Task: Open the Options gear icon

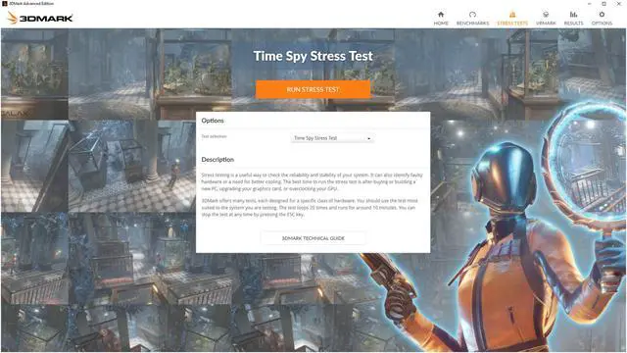Action: point(602,15)
